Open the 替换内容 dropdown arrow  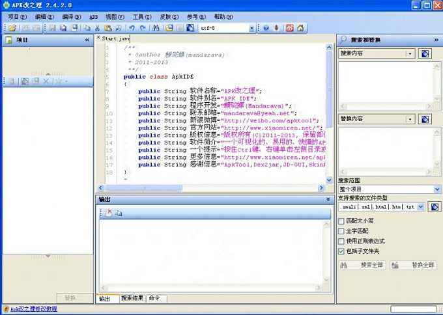tap(410, 119)
